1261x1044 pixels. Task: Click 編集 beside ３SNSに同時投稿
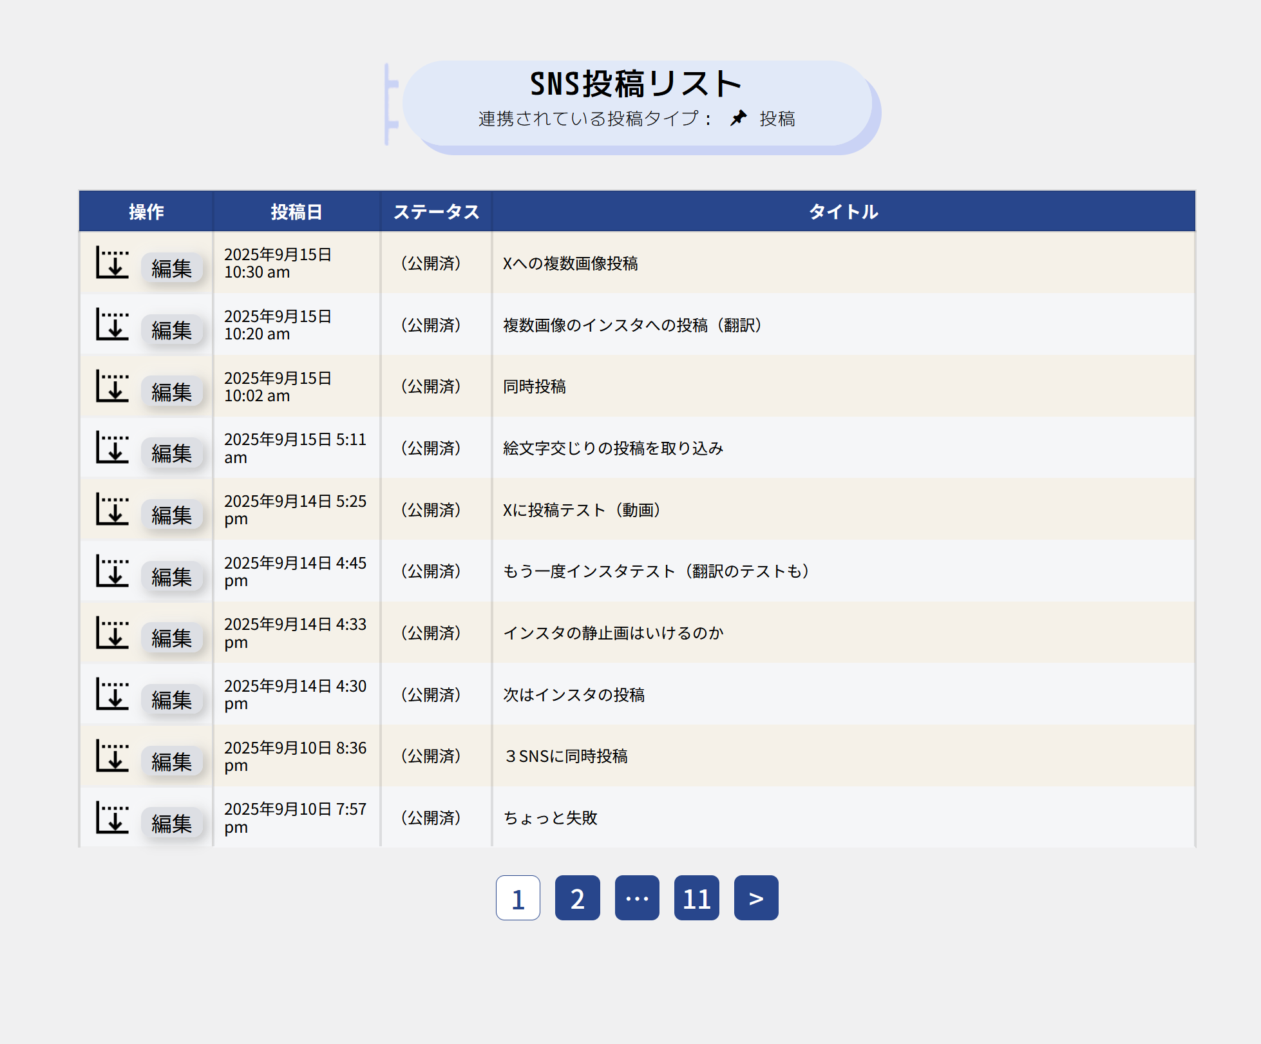[x=173, y=761]
